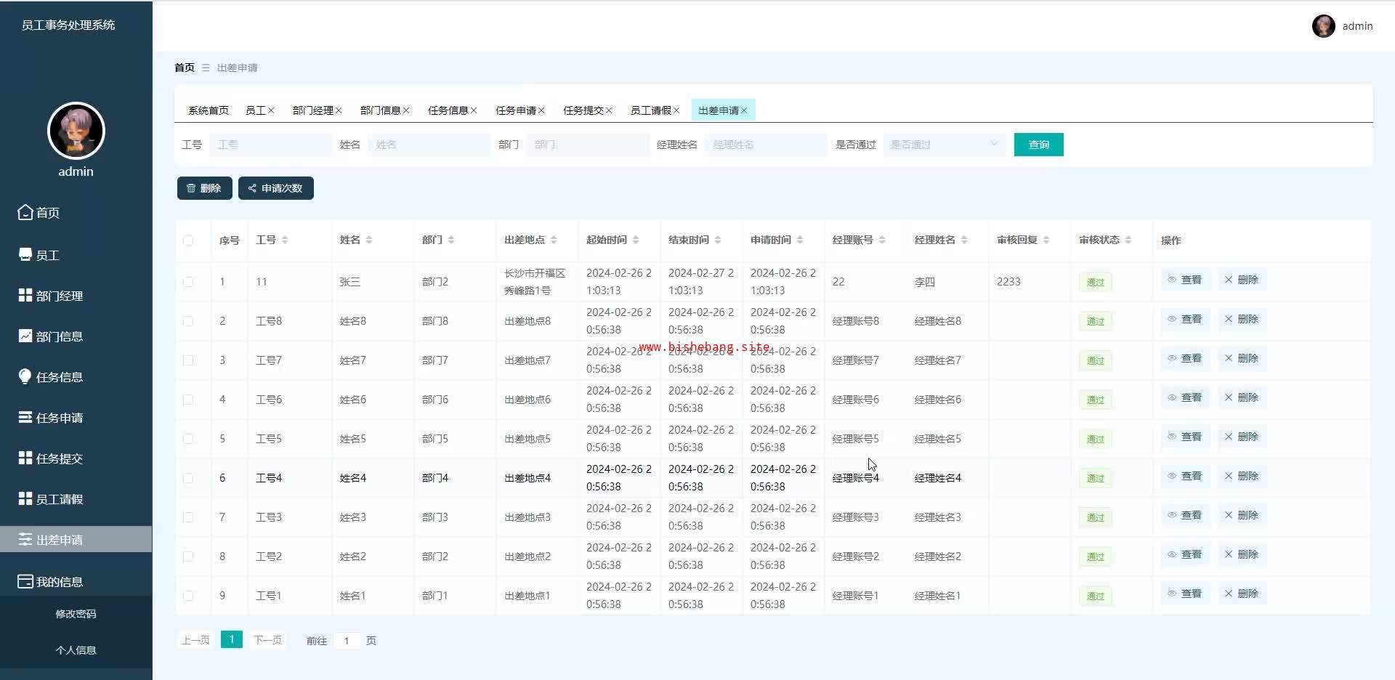1395x680 pixels.
Task: Switch to the 任务申请 tab
Action: 515,110
